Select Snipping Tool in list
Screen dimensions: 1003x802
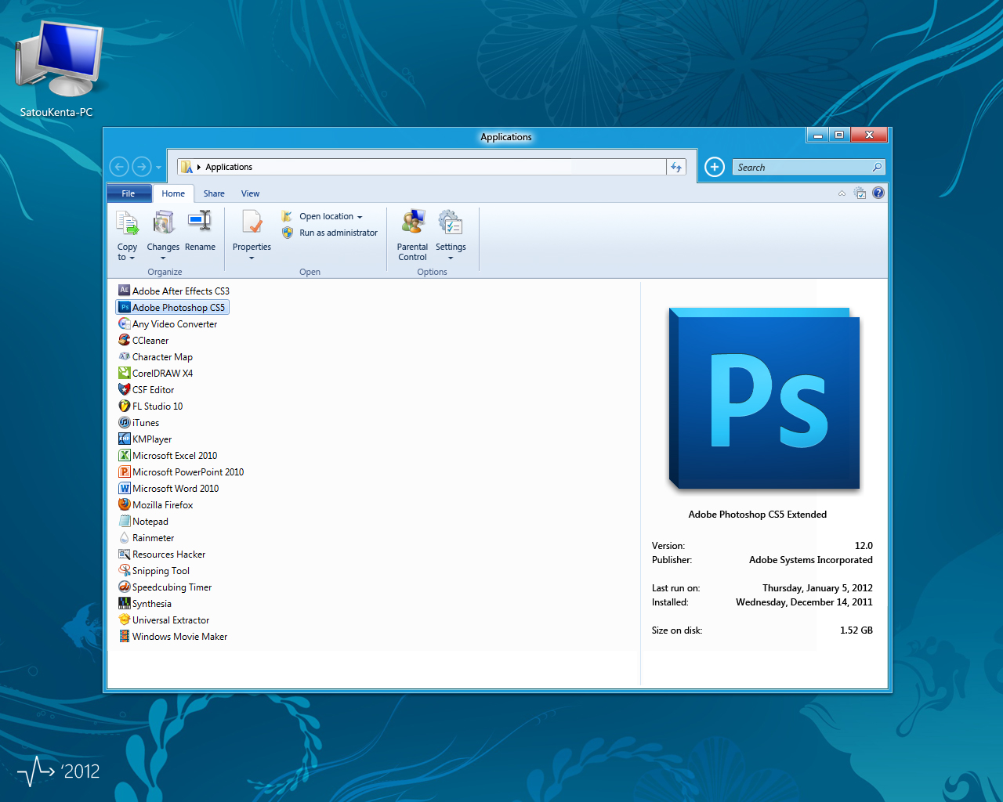154,570
